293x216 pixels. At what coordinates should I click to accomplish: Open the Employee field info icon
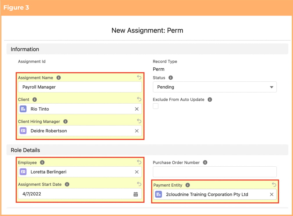[x=42, y=162]
